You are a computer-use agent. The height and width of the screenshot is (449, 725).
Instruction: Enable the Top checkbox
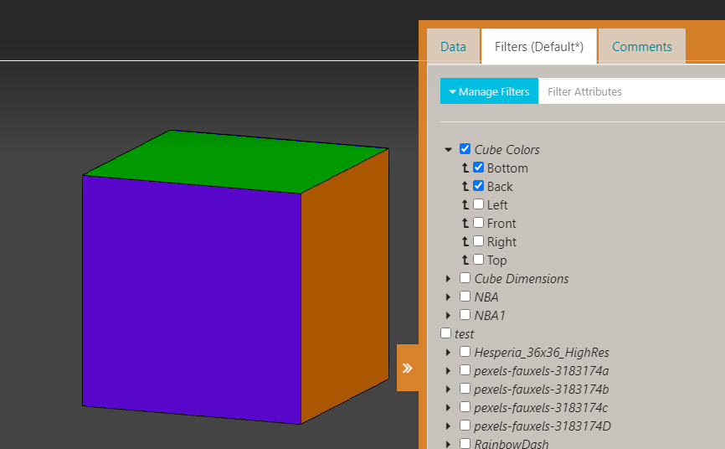(479, 260)
